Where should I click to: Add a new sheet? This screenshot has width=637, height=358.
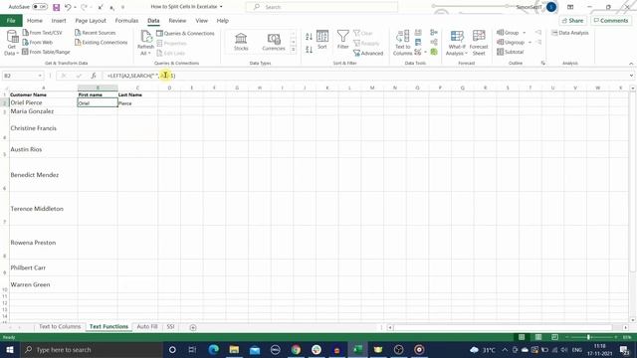(x=193, y=327)
